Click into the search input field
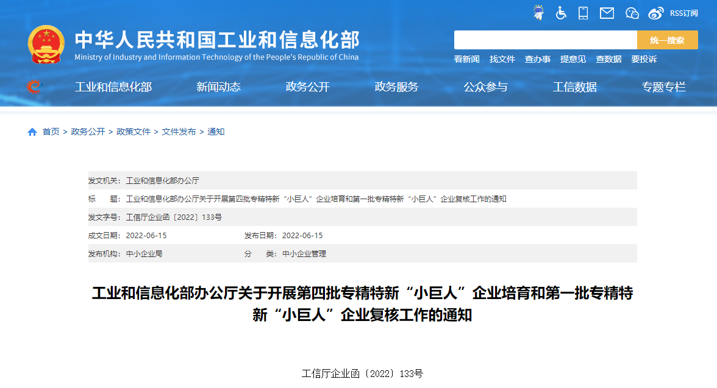 point(545,40)
